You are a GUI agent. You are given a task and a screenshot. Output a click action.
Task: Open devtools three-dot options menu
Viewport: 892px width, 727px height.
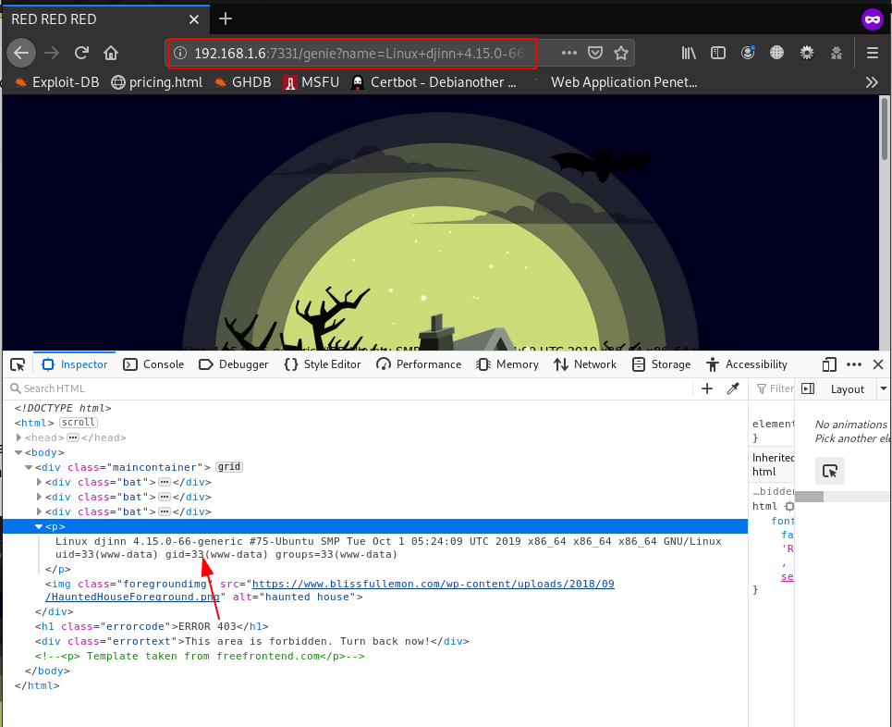click(854, 364)
